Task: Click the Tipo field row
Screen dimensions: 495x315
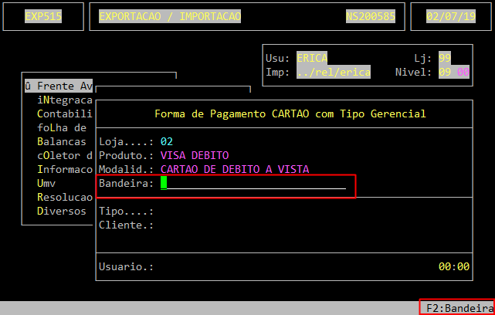Action: click(127, 211)
